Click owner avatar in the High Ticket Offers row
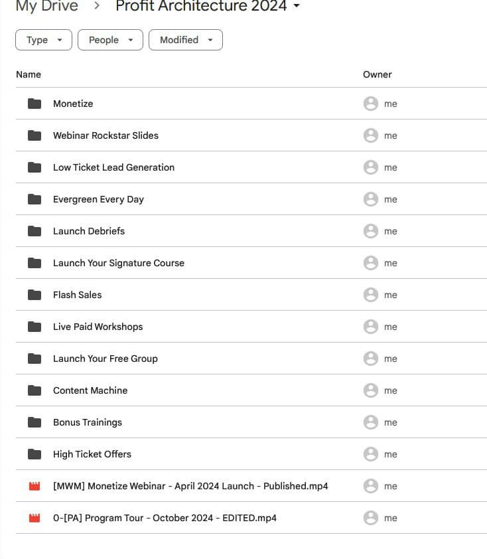The height and width of the screenshot is (559, 487). coord(370,454)
